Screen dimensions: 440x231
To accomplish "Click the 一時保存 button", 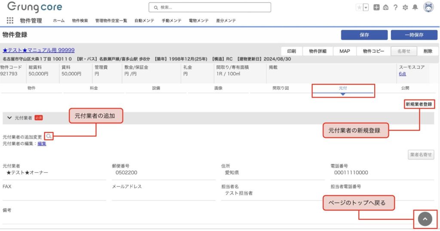I will click(414, 35).
